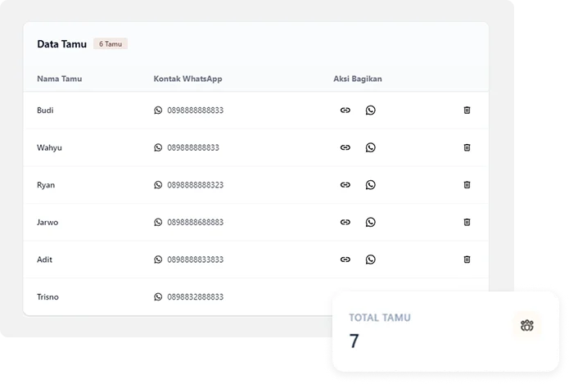Image resolution: width=569 pixels, height=384 pixels.
Task: Select Trisno's WhatsApp number 0898832888833
Action: coord(195,297)
